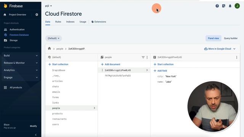Image resolution: width=244 pixels, height=137 pixels.
Task: Click the Authentication people icon
Action: pos(5,30)
